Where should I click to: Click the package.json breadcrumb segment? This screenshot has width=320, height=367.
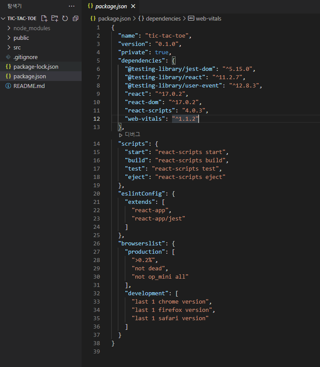pos(114,18)
